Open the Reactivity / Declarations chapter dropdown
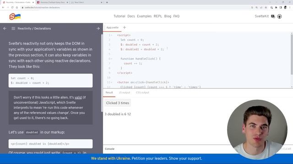 tap(34, 28)
